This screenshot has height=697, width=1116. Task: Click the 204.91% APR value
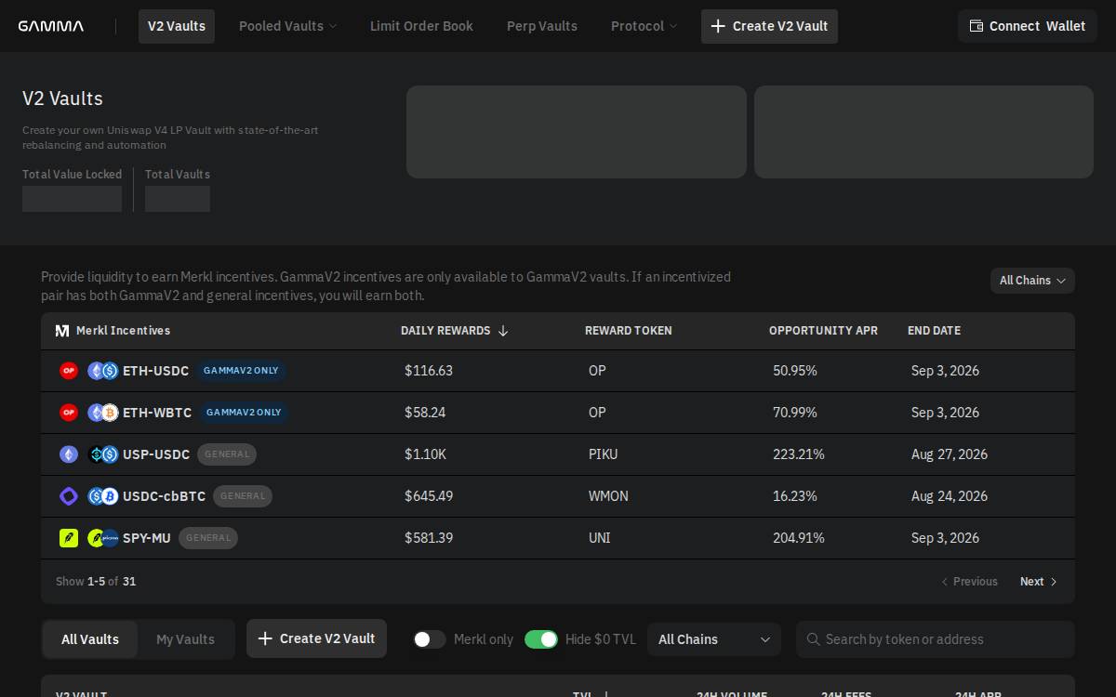point(799,538)
